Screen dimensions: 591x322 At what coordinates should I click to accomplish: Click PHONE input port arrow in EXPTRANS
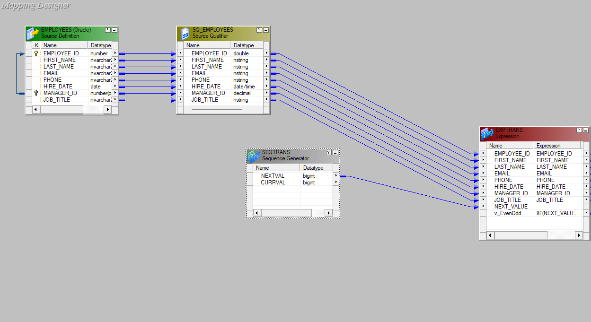(x=483, y=180)
